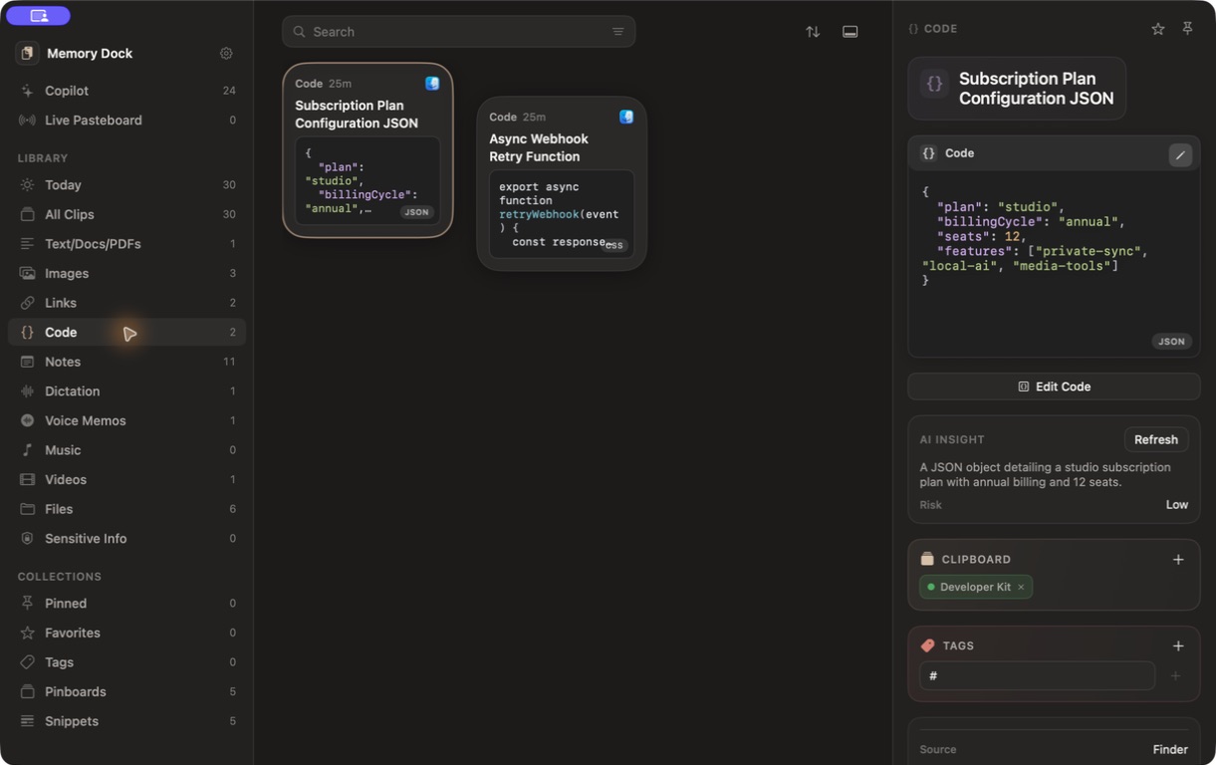Click the clipboard icon beside CLIPBOARD heading
The width and height of the screenshot is (1216, 765).
click(927, 560)
